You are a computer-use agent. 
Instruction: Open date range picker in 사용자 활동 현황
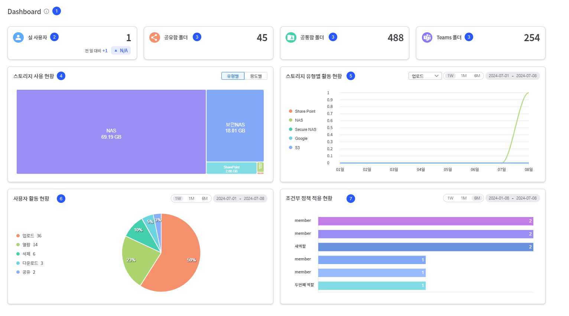coord(240,198)
